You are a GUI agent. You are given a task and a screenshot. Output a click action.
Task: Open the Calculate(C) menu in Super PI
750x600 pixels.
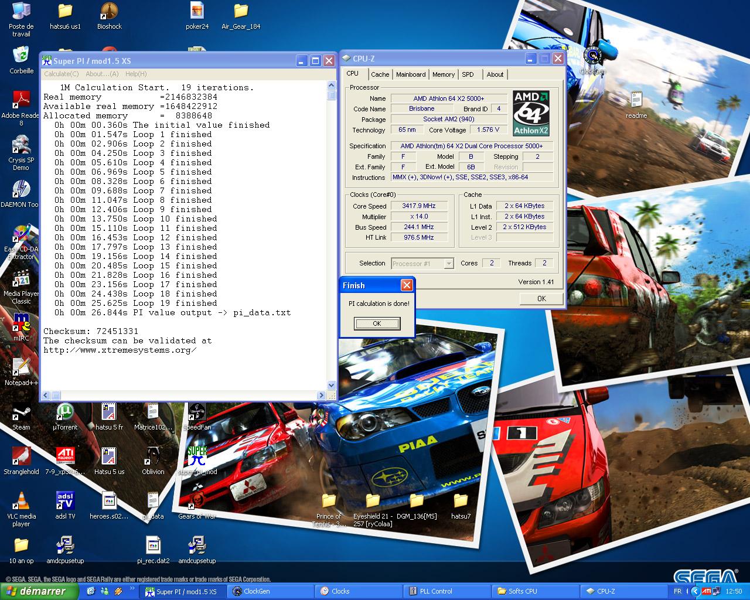click(x=61, y=74)
